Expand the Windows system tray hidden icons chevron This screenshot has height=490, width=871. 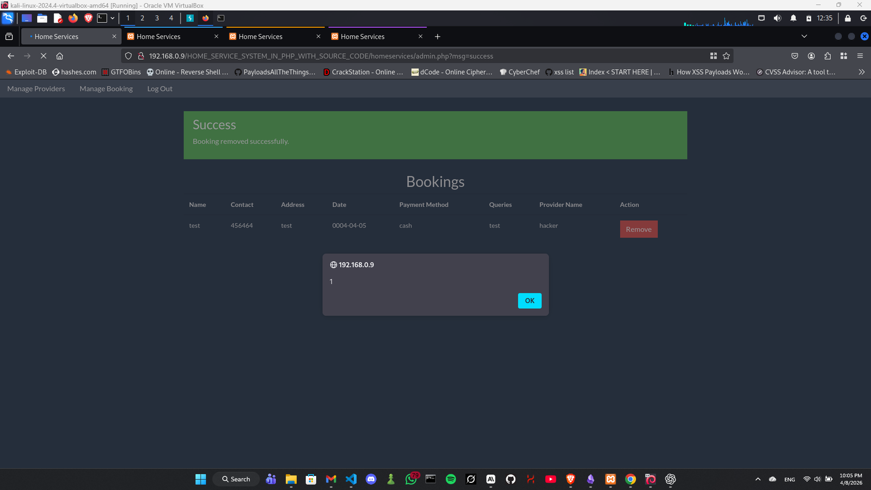[x=758, y=479]
